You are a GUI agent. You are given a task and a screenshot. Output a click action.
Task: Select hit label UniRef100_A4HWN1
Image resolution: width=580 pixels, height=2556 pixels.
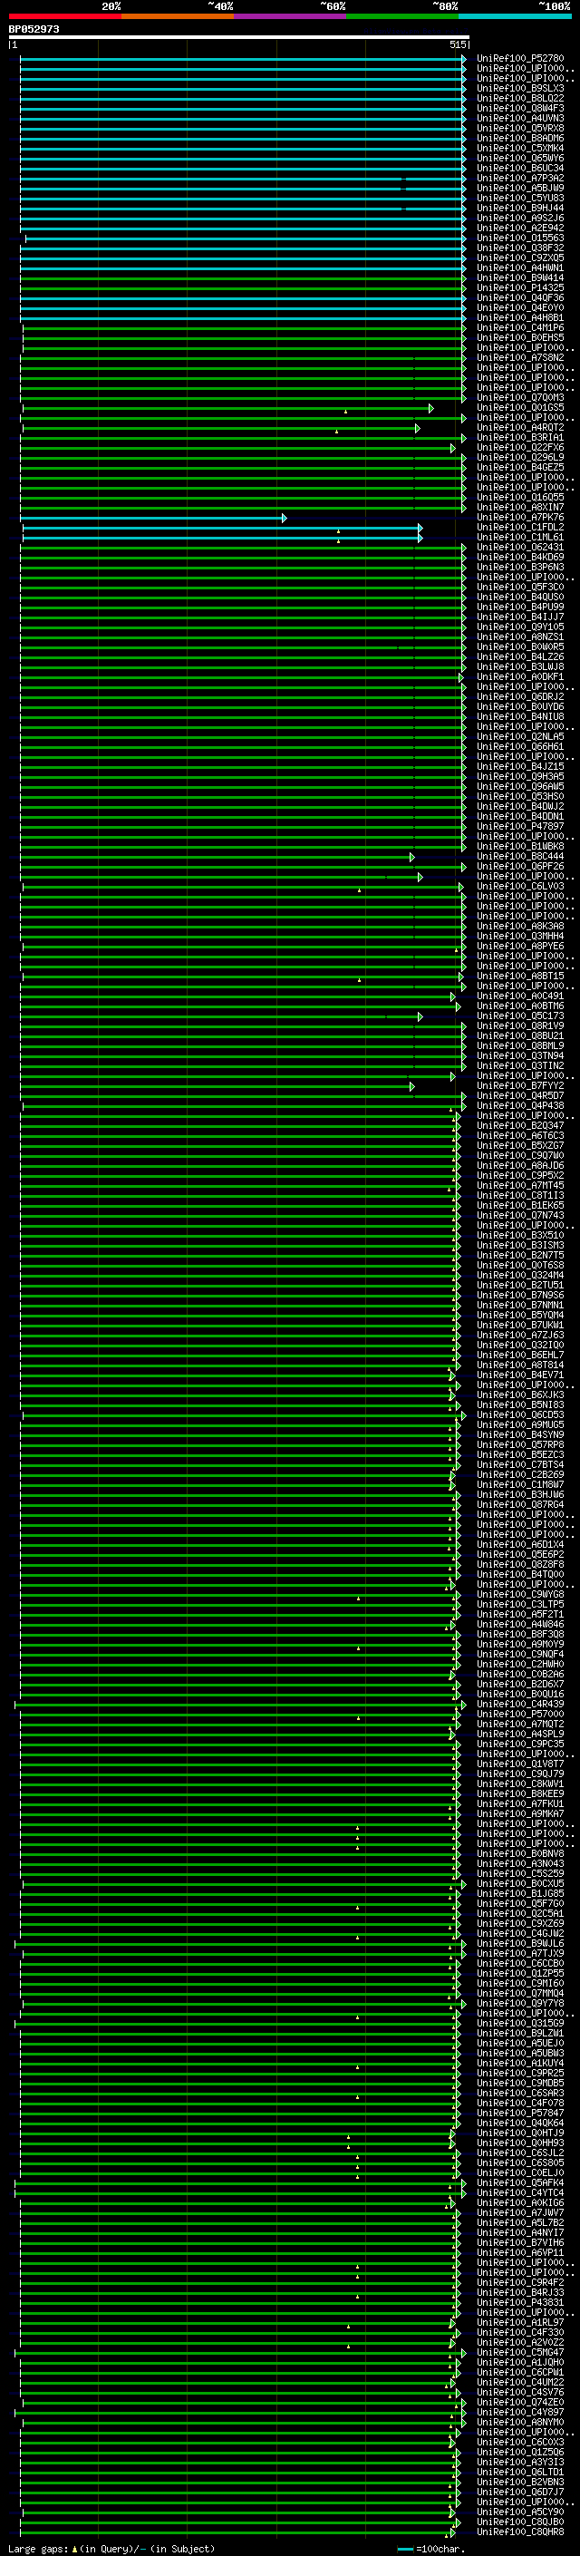pyautogui.click(x=520, y=267)
